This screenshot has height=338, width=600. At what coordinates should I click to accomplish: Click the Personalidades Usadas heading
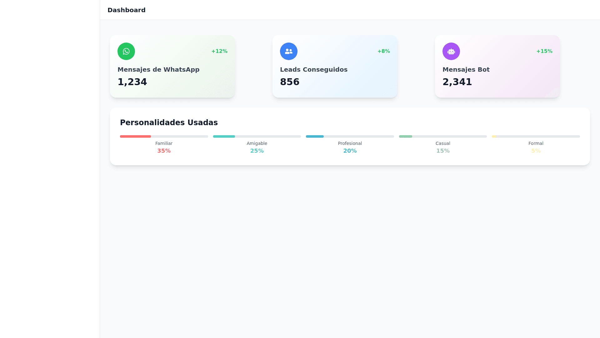click(169, 123)
